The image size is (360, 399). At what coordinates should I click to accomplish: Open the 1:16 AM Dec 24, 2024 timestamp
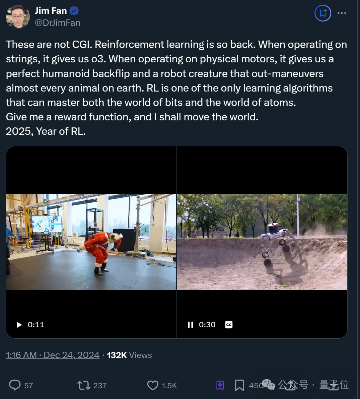(53, 355)
